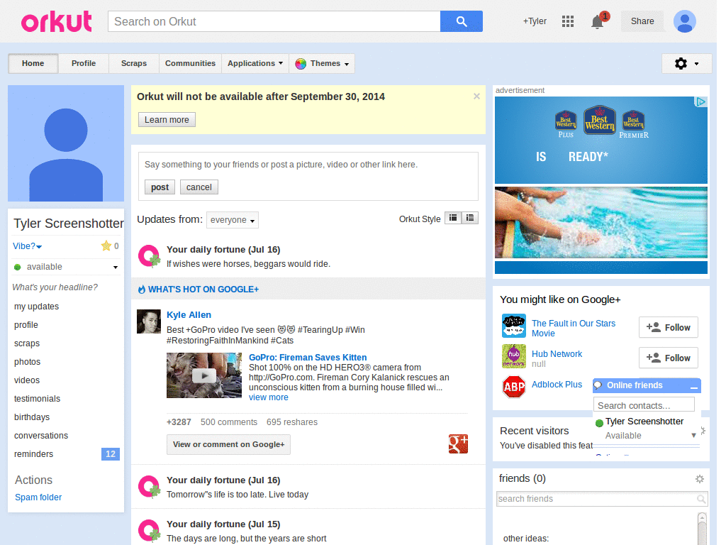This screenshot has height=545, width=726.
Task: Click the yellow star rating icon
Action: click(106, 246)
